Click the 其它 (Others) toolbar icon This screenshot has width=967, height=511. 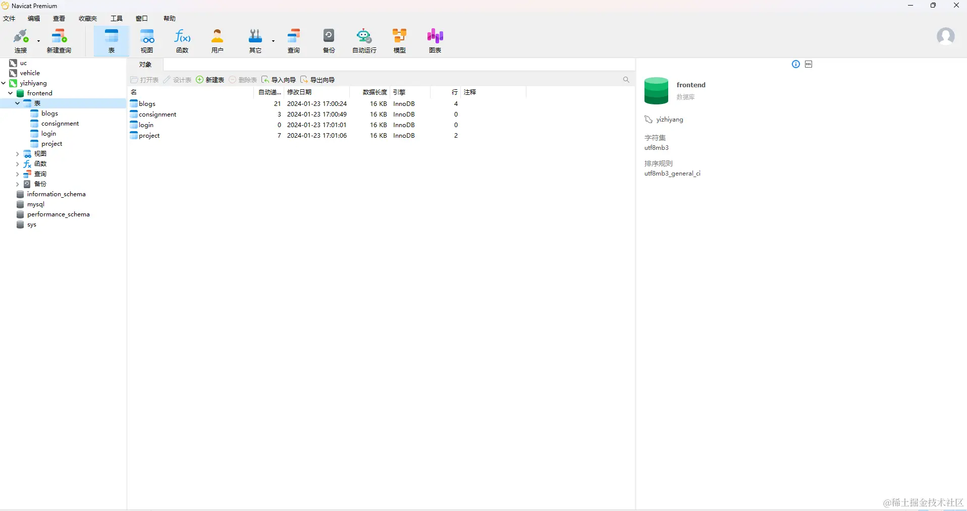click(x=255, y=41)
